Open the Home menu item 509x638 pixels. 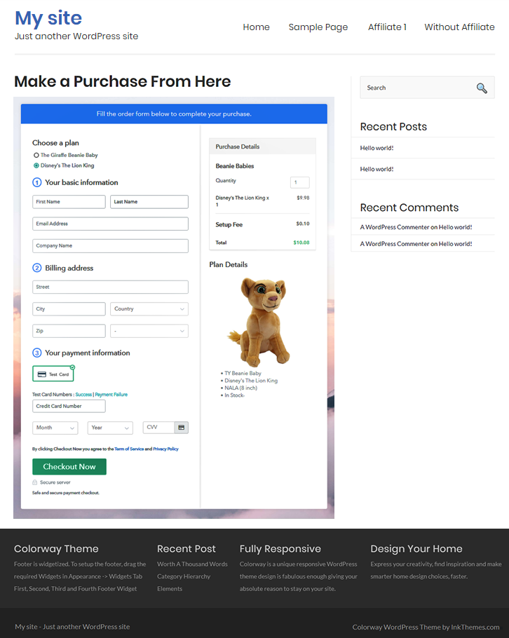pyautogui.click(x=257, y=27)
